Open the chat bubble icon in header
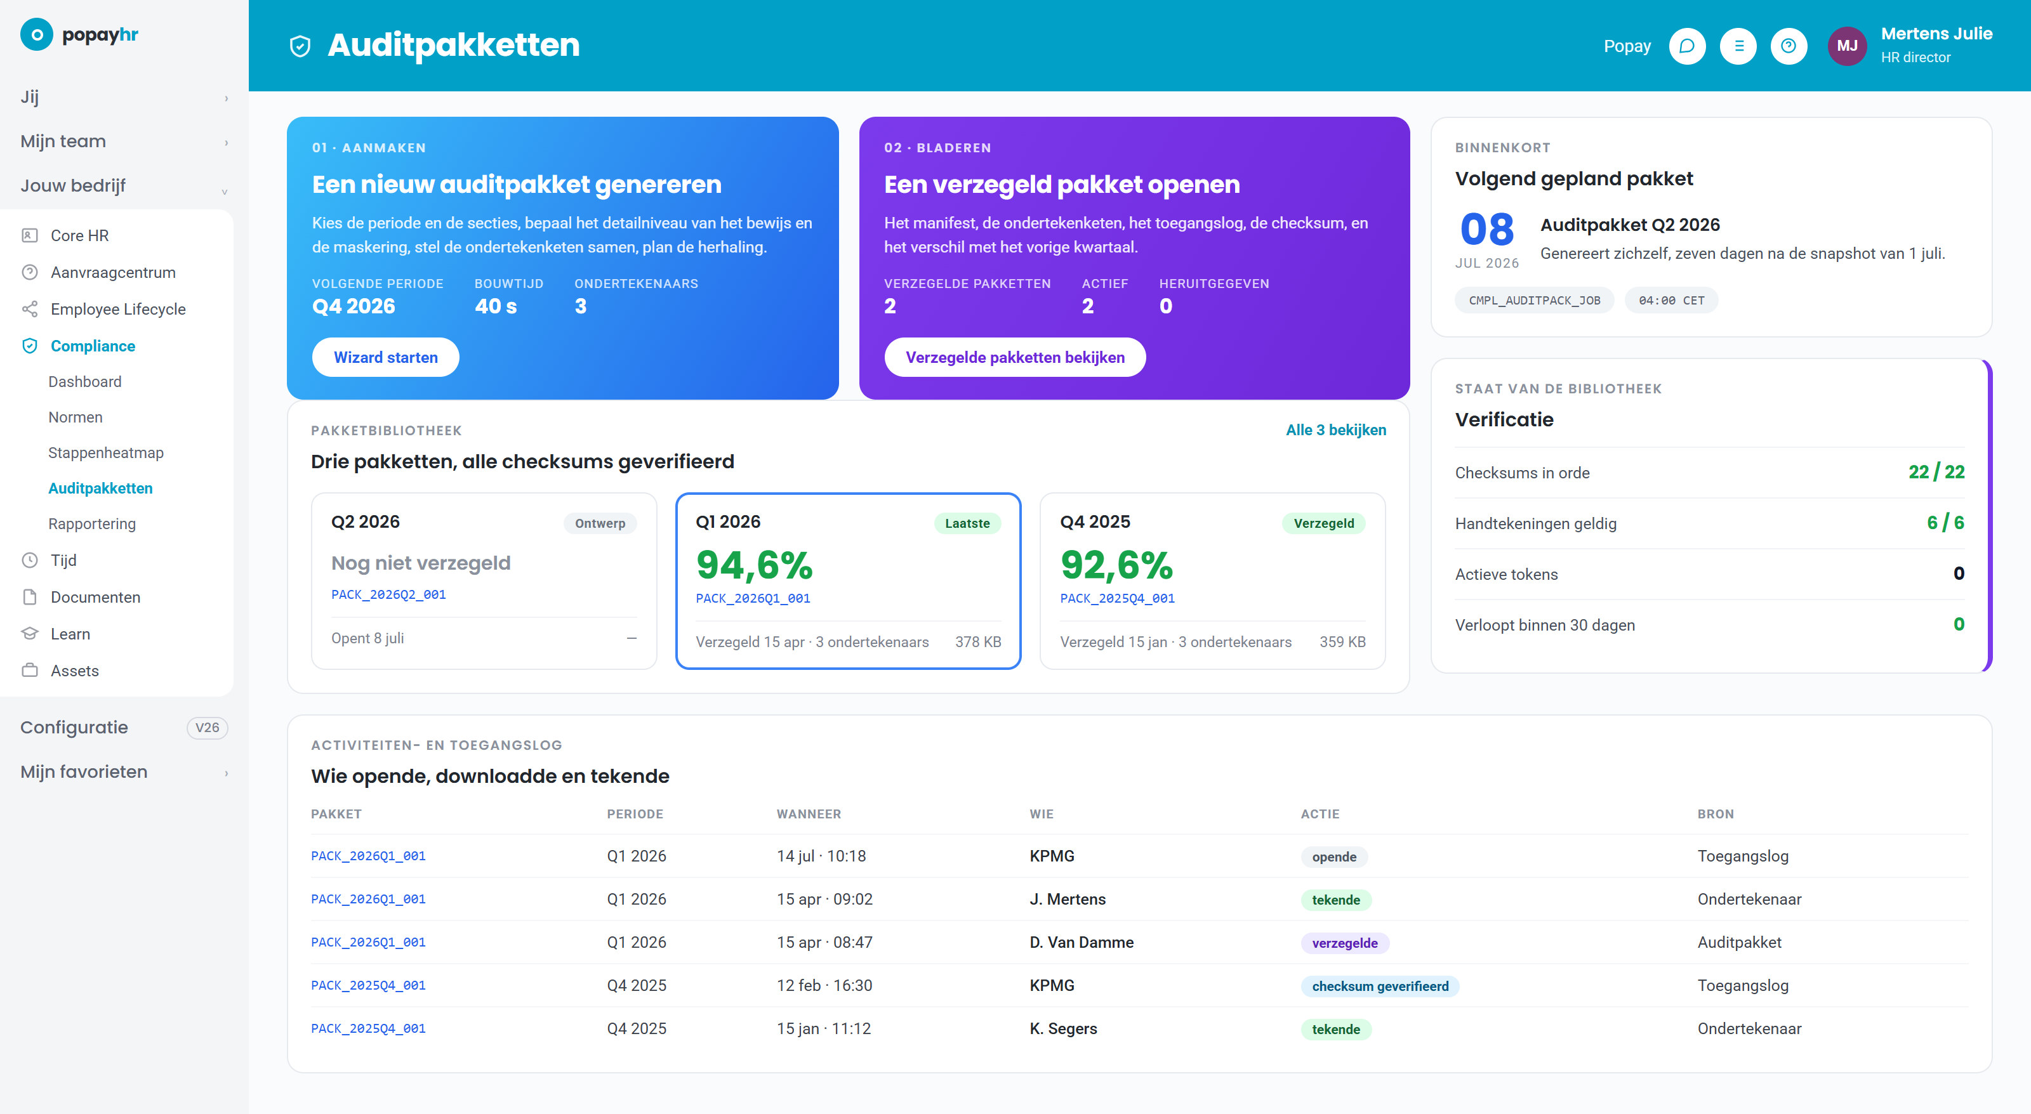 [x=1687, y=46]
